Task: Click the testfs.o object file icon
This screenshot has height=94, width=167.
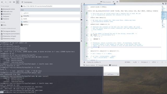Action: click(22, 25)
